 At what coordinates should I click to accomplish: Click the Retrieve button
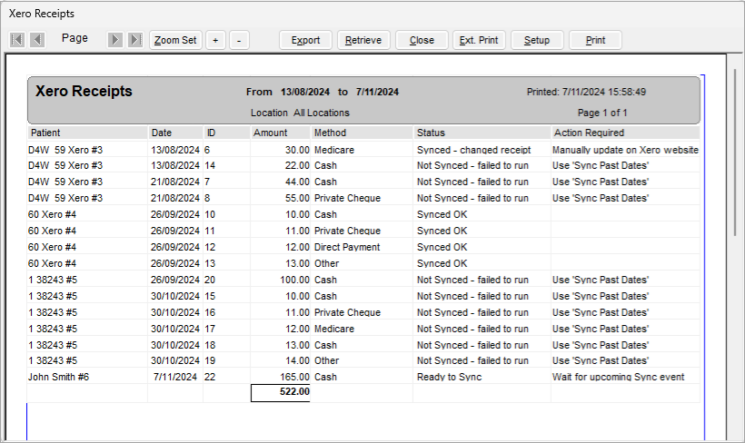click(363, 40)
